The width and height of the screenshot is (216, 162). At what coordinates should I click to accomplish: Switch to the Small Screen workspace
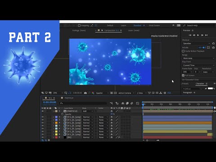[x=154, y=26]
